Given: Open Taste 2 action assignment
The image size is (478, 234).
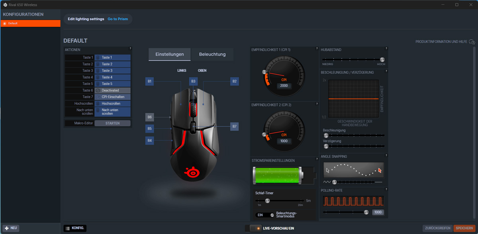Looking at the screenshot, I should point(113,64).
